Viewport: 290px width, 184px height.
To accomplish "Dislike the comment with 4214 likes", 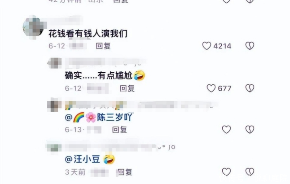I will [x=250, y=46].
